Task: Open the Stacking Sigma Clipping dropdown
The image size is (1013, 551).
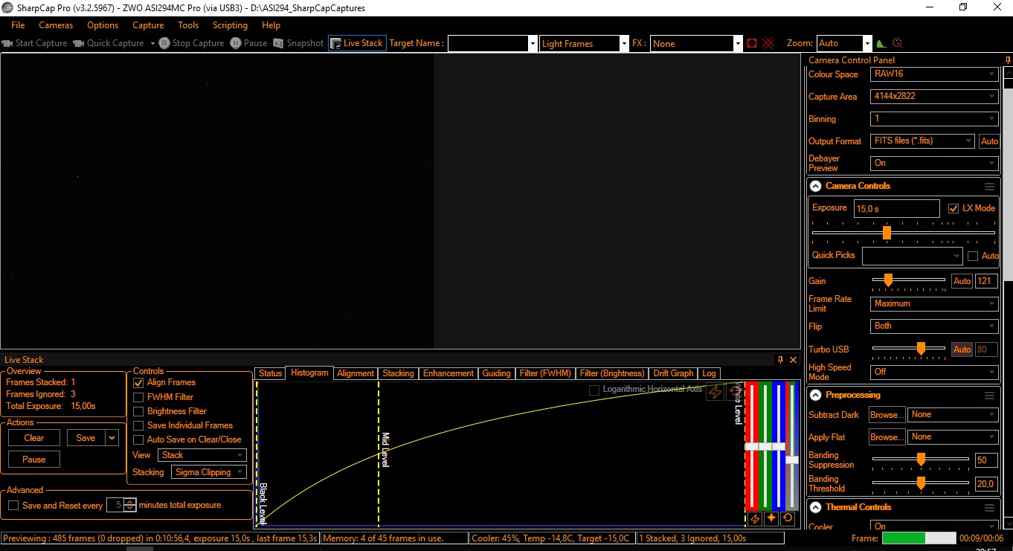Action: [x=209, y=472]
